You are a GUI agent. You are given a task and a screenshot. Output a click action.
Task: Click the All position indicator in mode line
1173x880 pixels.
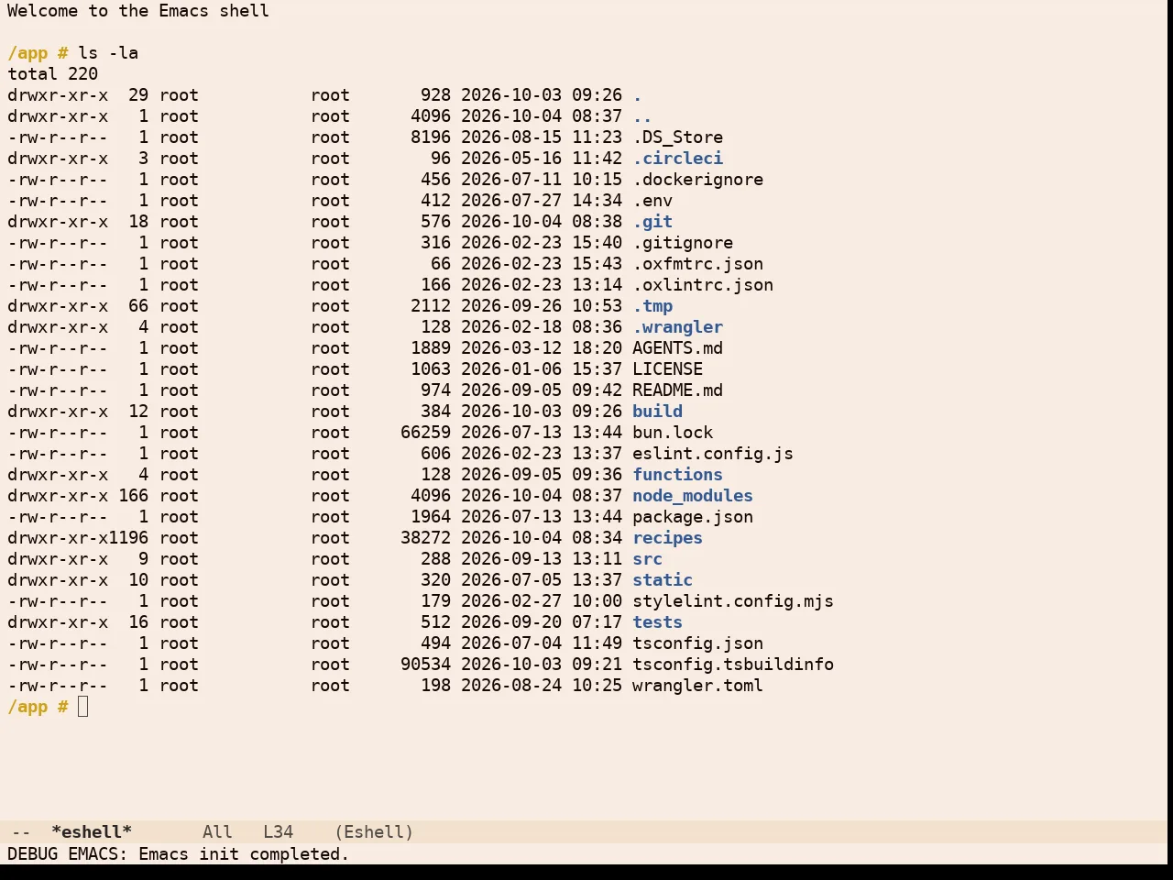click(x=217, y=832)
